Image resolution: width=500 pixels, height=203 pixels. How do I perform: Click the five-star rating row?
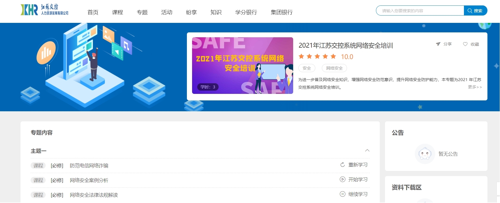(x=317, y=56)
